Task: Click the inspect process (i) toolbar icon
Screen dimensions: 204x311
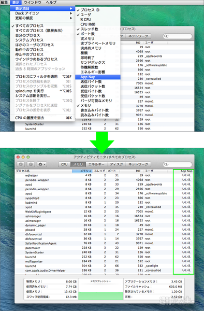Action: tap(31, 164)
